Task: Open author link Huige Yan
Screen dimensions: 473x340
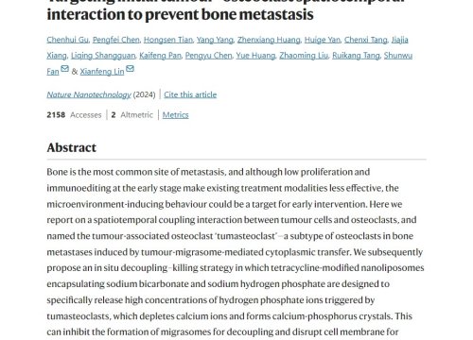Action: (323, 40)
